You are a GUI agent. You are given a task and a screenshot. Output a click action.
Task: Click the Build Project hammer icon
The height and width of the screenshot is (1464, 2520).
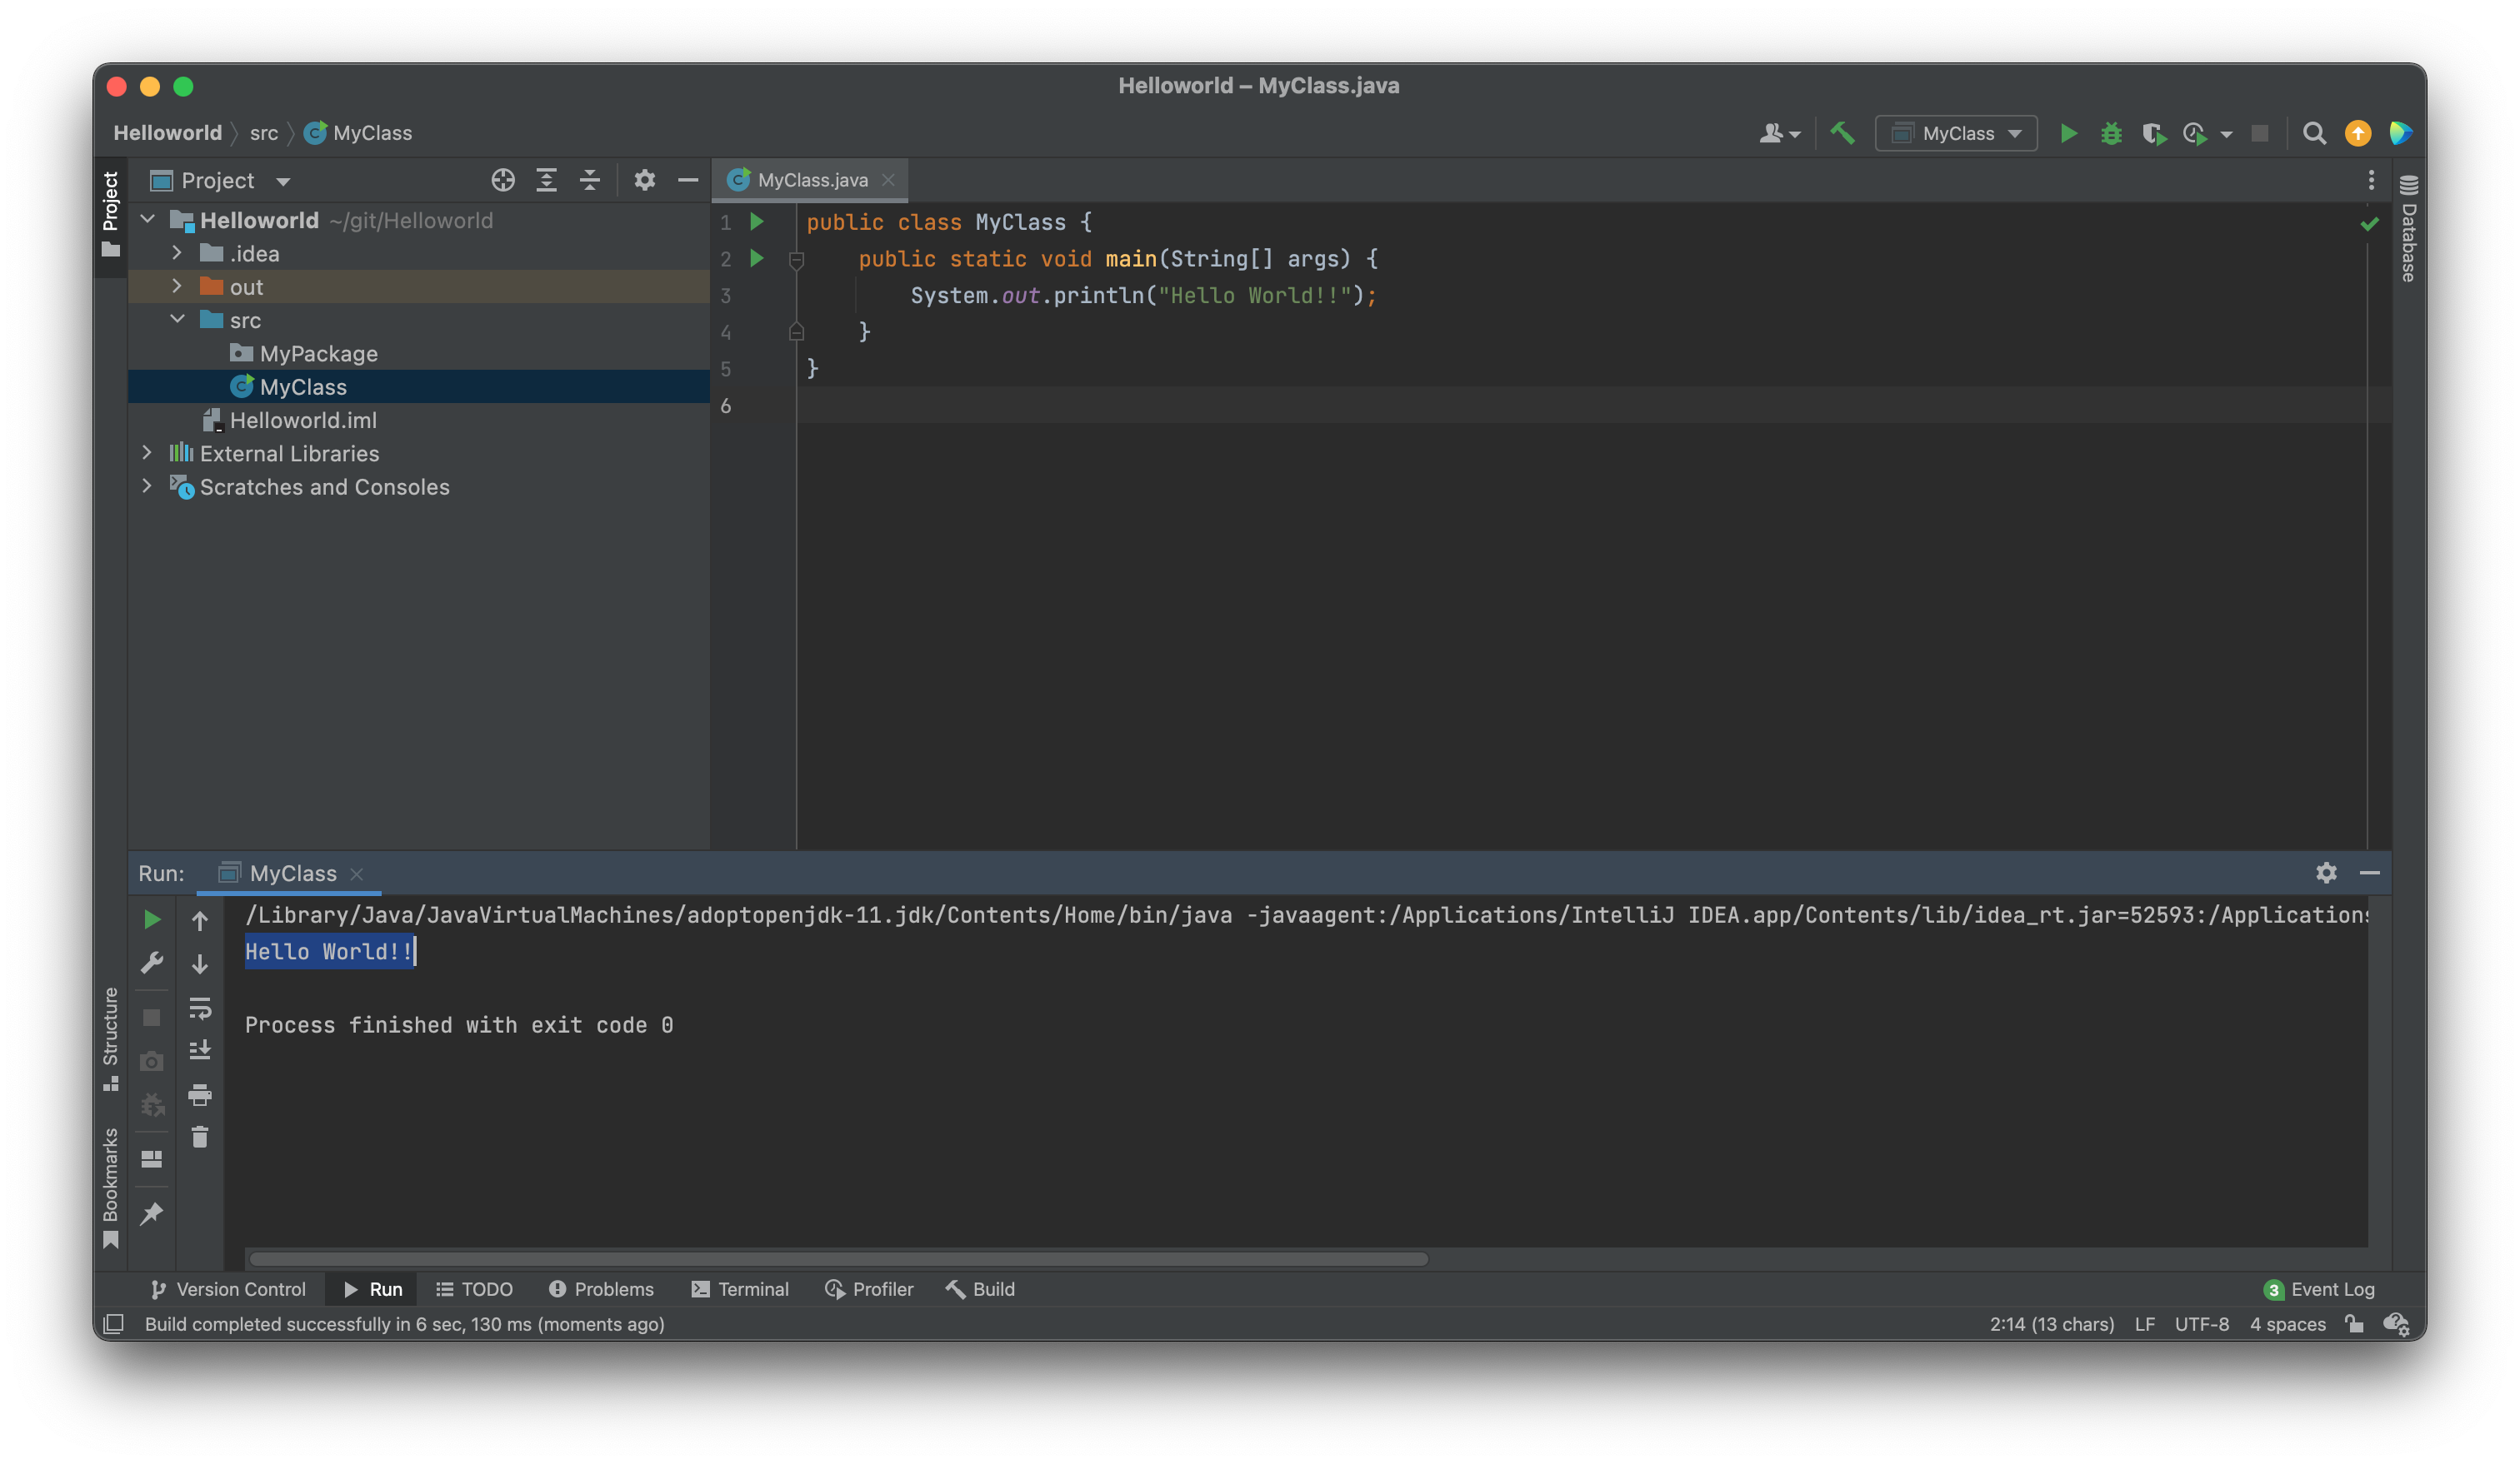click(1842, 133)
